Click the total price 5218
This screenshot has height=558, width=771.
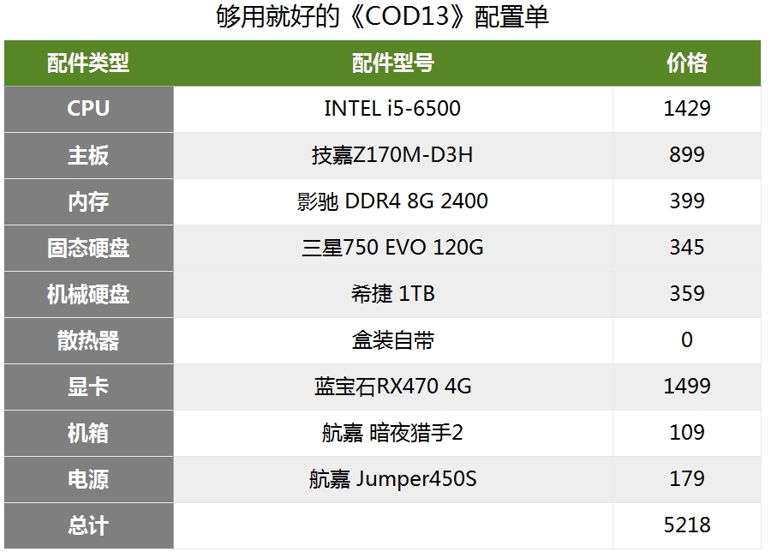coord(686,525)
